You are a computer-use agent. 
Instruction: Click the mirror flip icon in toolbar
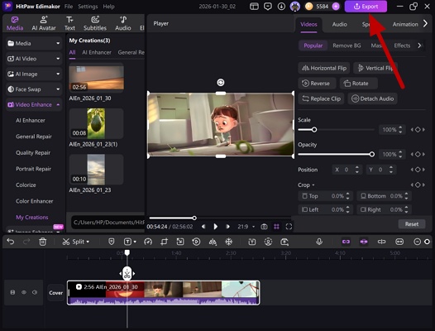[x=213, y=242]
